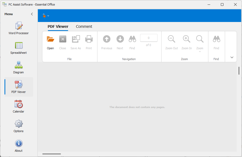Viewport: 242px width, 157px height.
Task: Open the touch mode dropdown in blue bar
Action: click(x=46, y=16)
